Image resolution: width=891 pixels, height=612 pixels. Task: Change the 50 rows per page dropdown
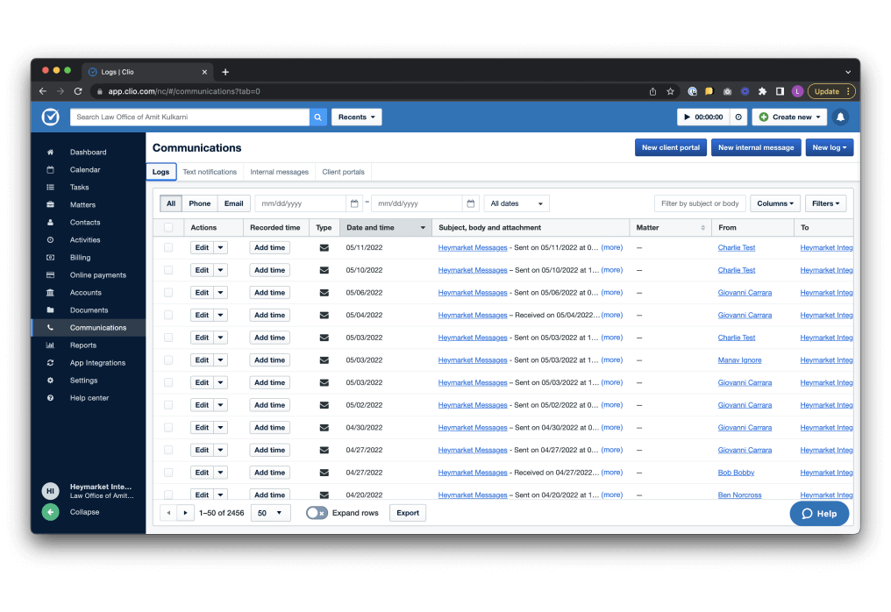pyautogui.click(x=270, y=513)
